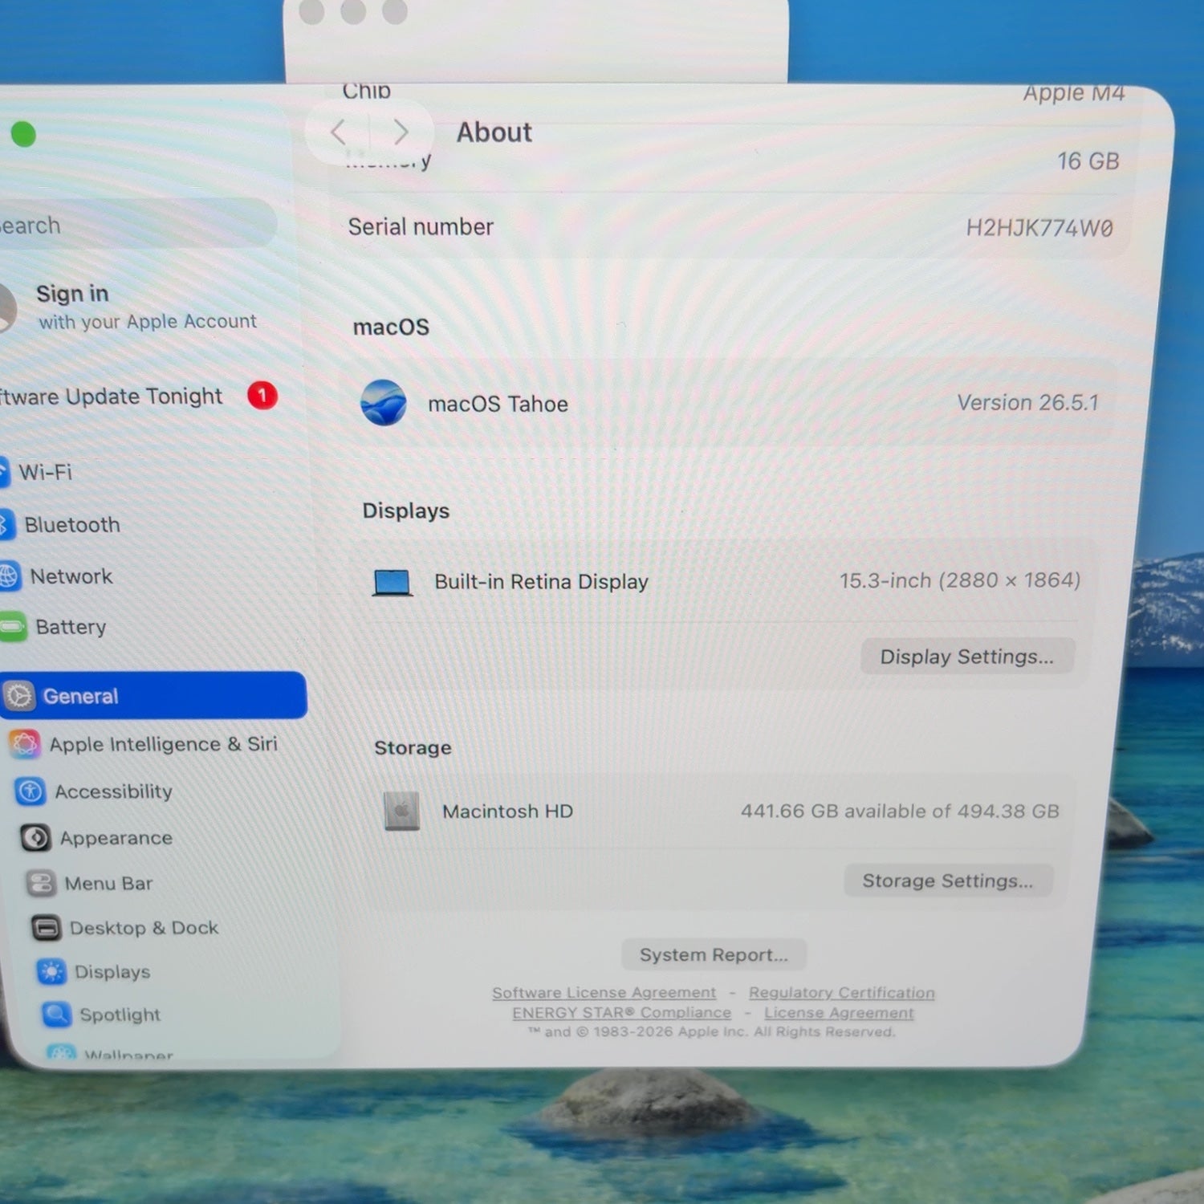The height and width of the screenshot is (1204, 1204).
Task: Click the Macintosh HD drive icon
Action: pyautogui.click(x=402, y=811)
